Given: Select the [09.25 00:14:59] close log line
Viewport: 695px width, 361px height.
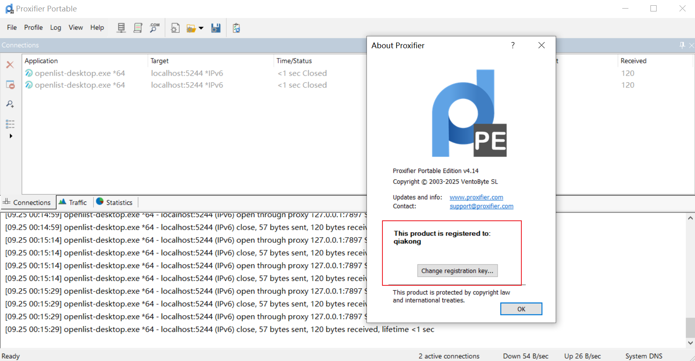Looking at the screenshot, I should (x=186, y=227).
